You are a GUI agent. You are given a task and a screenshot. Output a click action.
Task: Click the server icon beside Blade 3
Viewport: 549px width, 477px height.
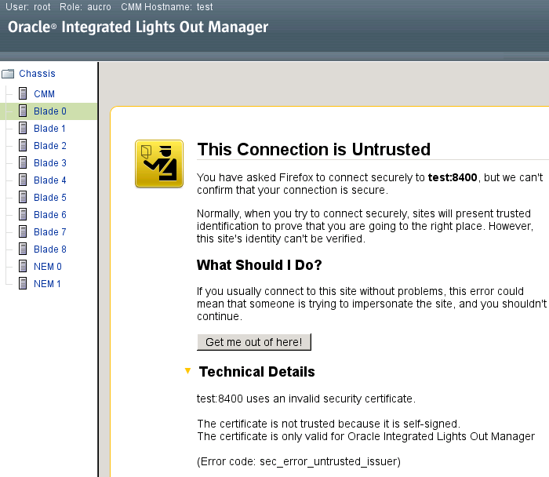[23, 163]
